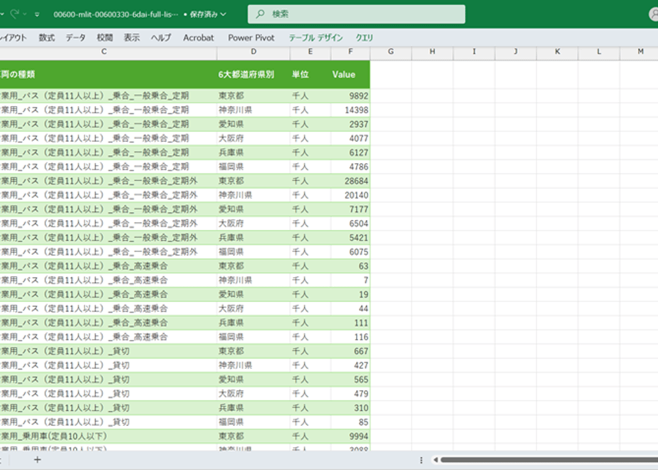Click the sheet tab bar vertical dots handle
Viewport: 658px width, 470px height.
(421, 460)
